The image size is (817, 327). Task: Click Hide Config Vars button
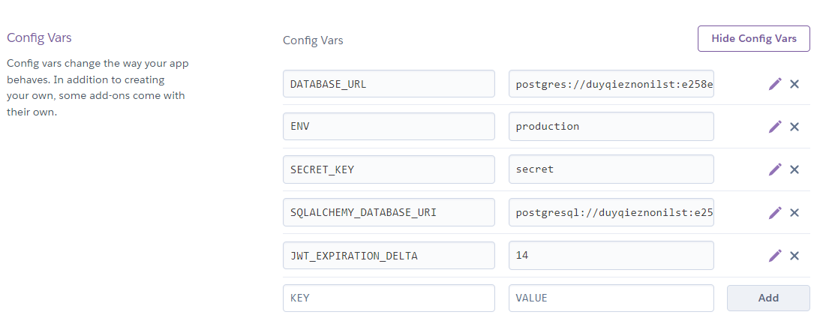pyautogui.click(x=753, y=38)
